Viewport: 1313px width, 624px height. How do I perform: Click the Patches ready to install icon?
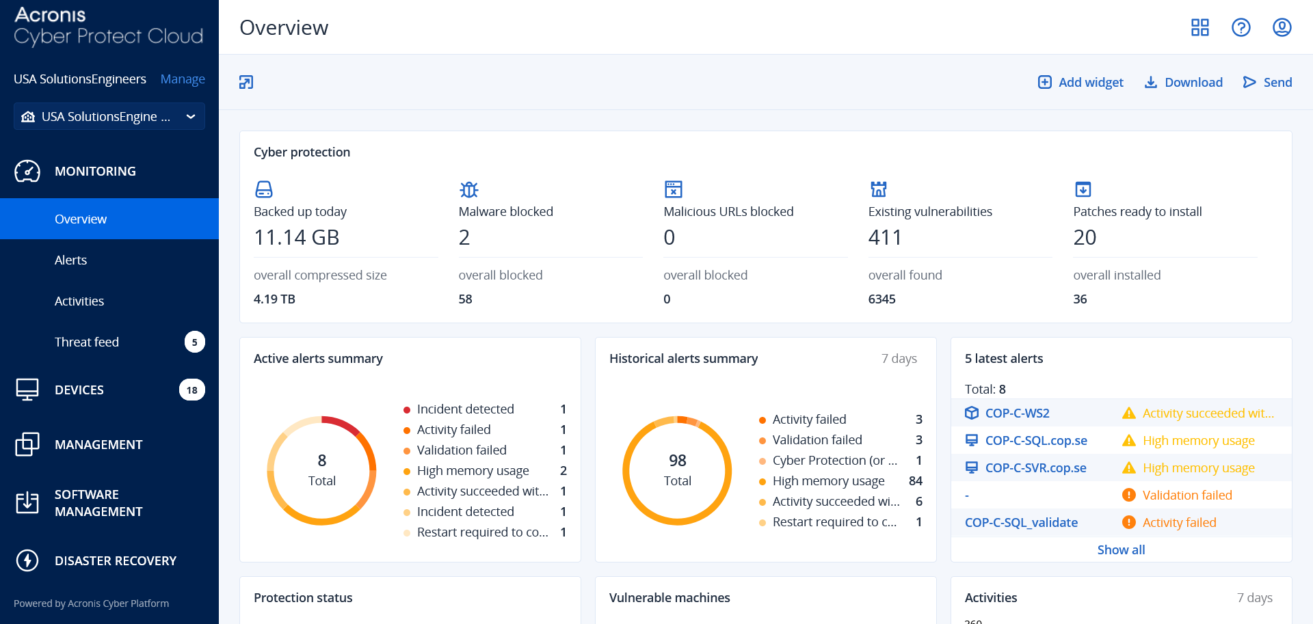(x=1083, y=189)
